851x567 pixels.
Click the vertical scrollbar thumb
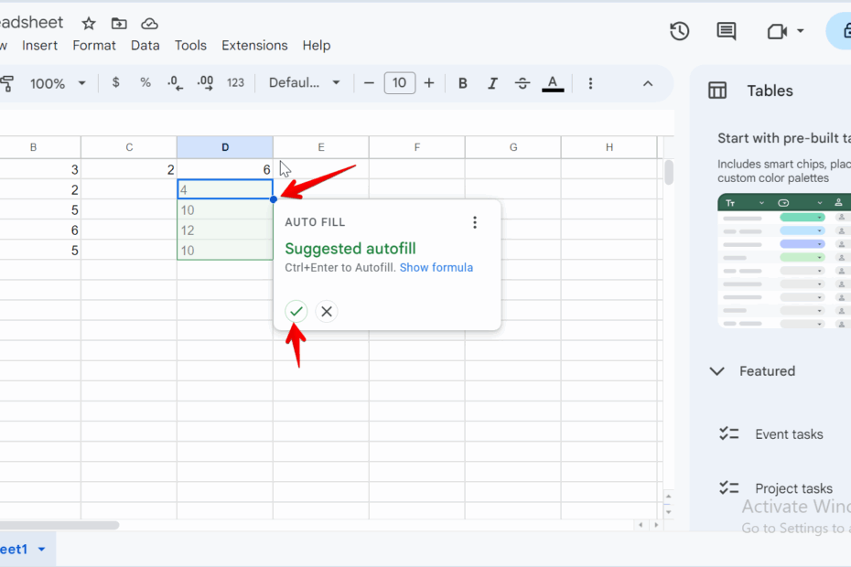pos(669,173)
